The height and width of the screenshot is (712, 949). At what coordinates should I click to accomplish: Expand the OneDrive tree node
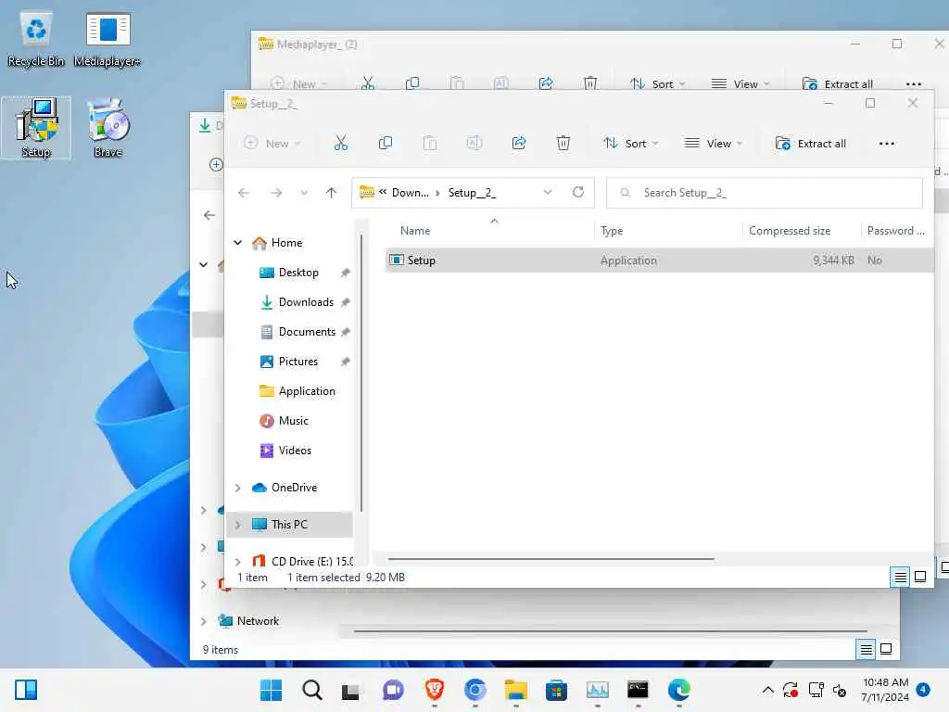tap(238, 488)
